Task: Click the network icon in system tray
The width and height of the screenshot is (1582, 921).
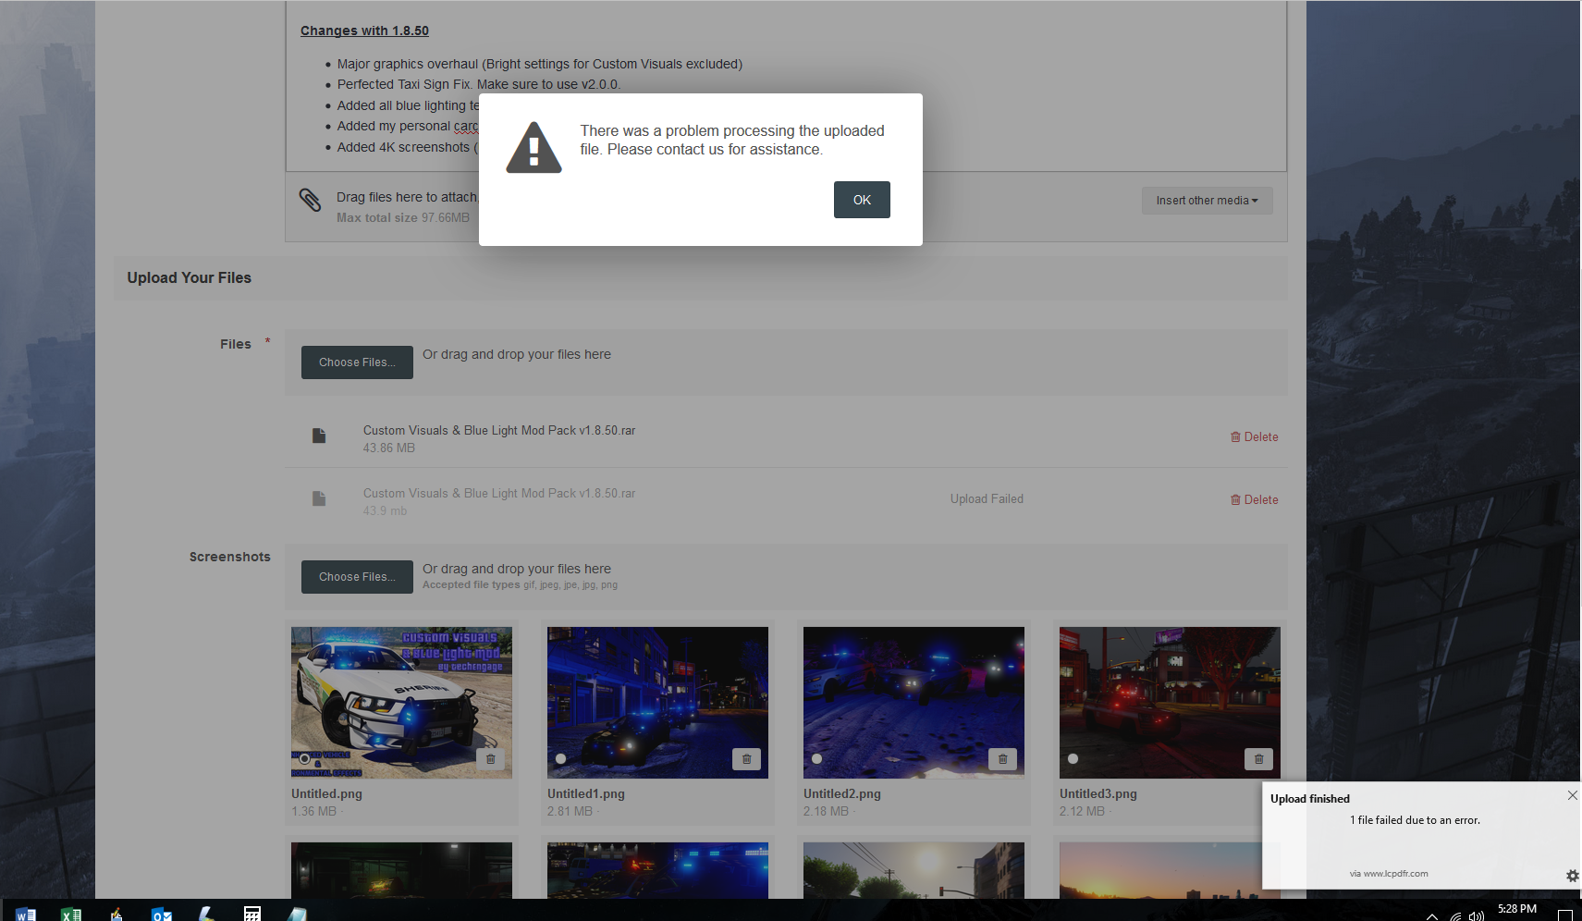Action: tap(1455, 915)
